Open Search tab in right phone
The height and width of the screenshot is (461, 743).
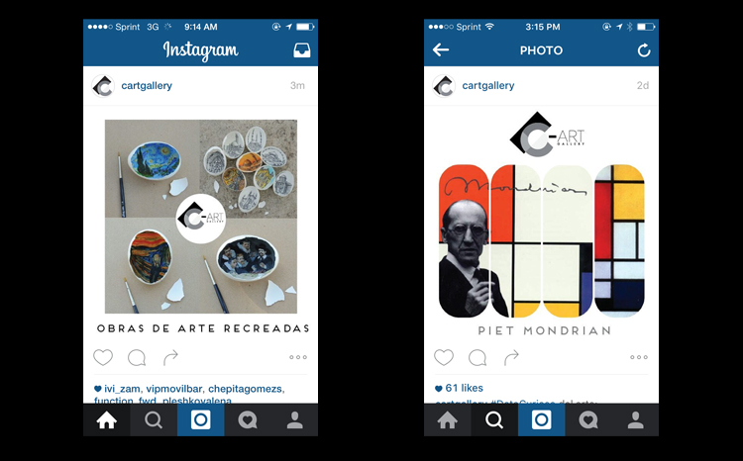(494, 420)
